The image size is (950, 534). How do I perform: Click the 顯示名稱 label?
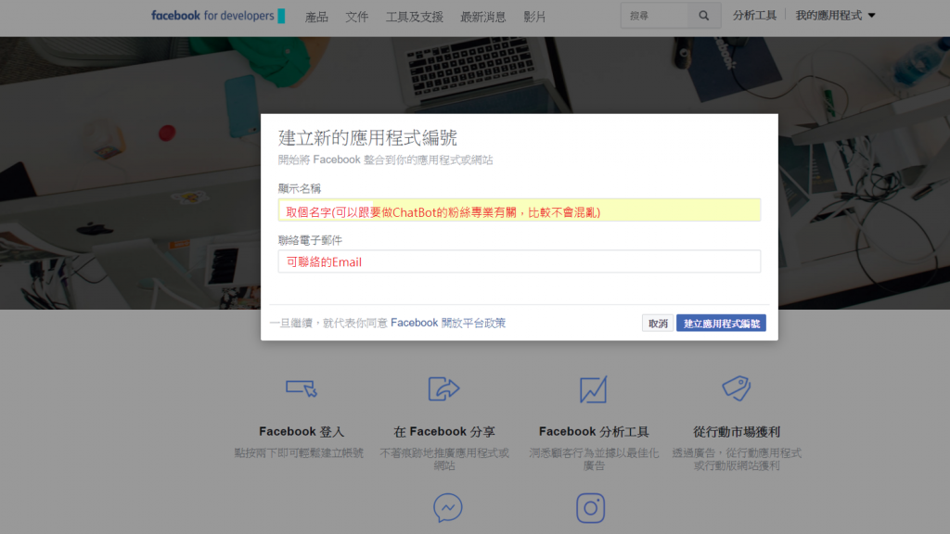tap(300, 189)
